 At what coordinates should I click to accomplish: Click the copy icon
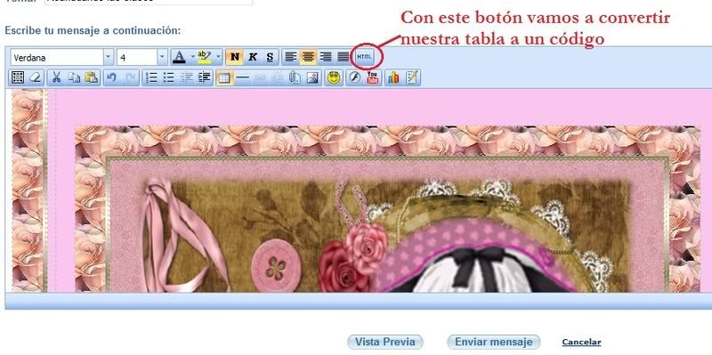(74, 77)
